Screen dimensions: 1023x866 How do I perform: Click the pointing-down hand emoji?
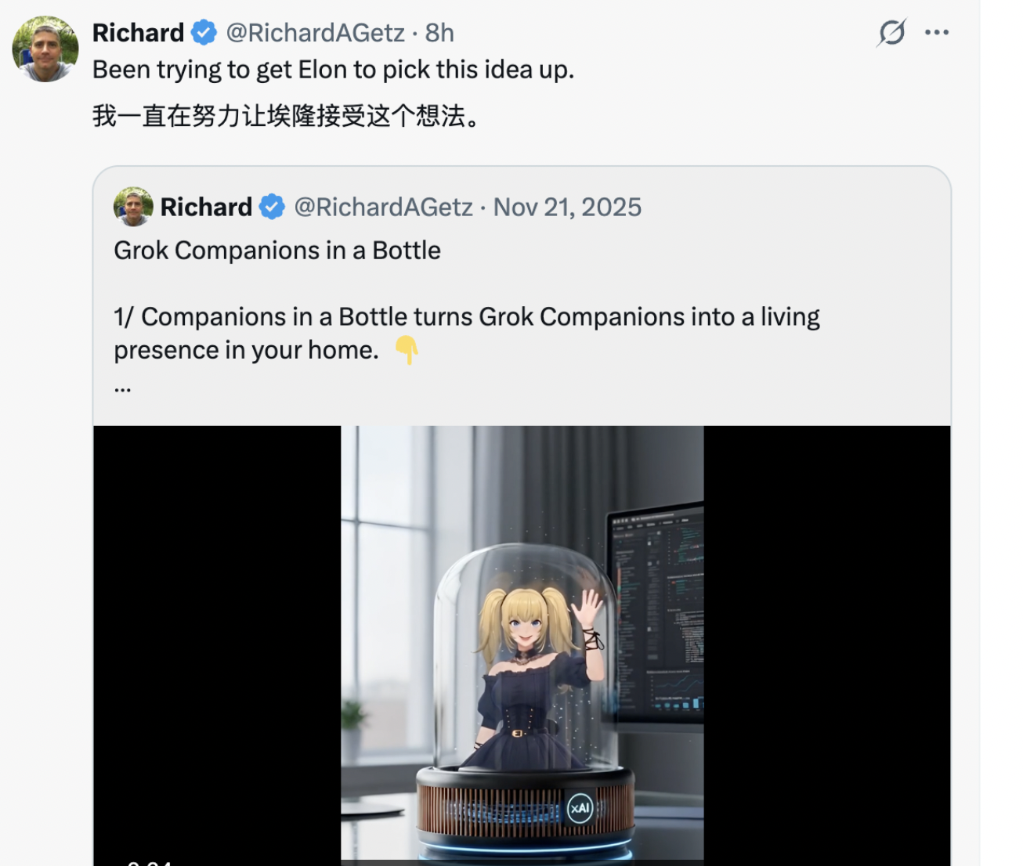click(x=407, y=350)
